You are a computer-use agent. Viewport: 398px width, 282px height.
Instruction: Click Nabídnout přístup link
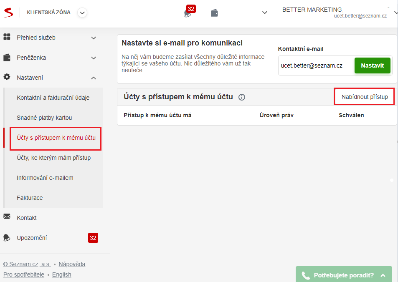365,97
